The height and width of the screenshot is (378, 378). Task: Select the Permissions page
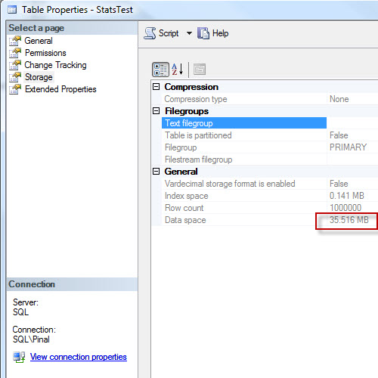(x=45, y=53)
